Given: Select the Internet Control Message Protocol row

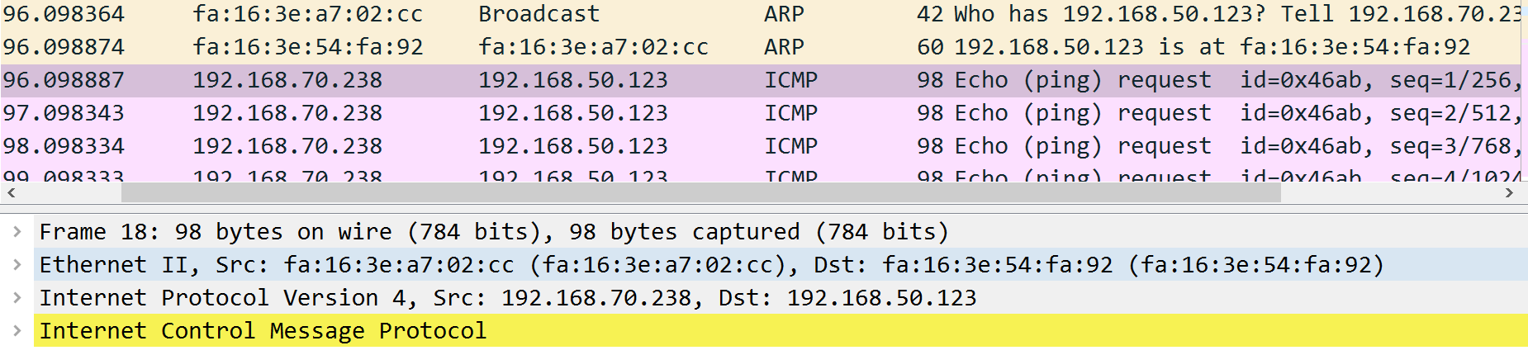Looking at the screenshot, I should [x=781, y=331].
